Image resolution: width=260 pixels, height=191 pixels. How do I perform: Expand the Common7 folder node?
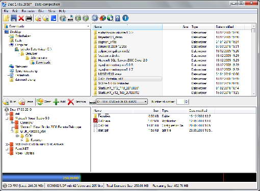[x=12, y=122]
